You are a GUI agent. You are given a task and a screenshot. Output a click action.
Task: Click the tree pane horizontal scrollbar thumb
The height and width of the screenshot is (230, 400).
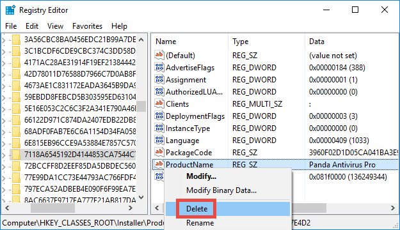52,208
